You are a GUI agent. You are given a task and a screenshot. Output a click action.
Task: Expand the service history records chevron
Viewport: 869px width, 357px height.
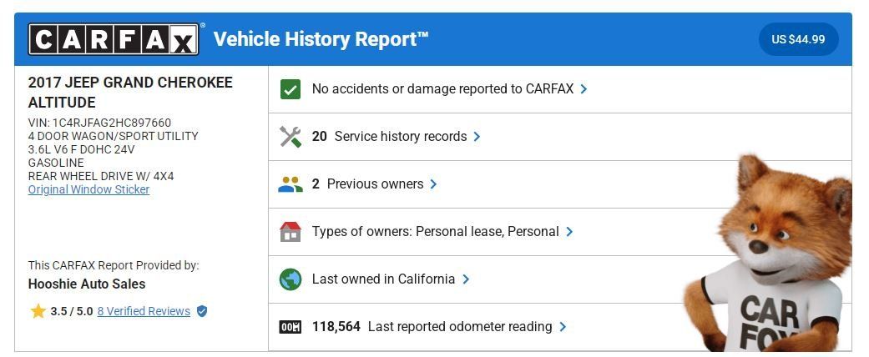477,137
